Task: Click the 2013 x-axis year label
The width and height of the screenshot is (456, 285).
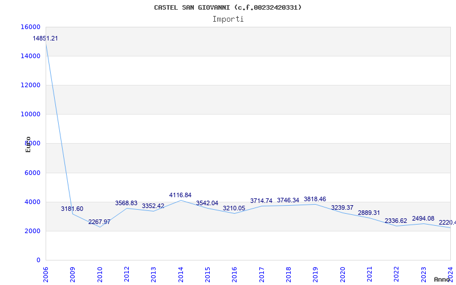Action: 153,275
